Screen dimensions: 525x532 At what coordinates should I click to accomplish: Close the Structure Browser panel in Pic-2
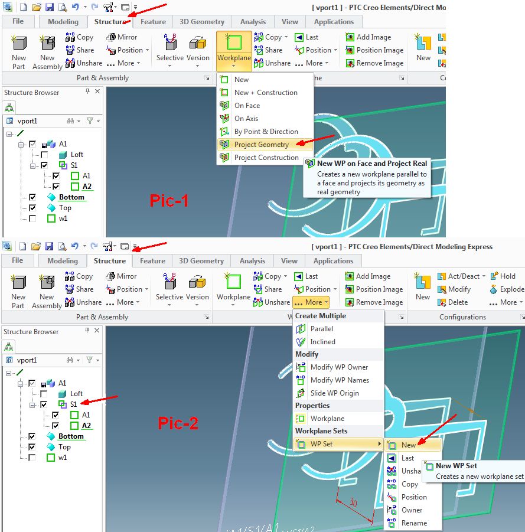[x=97, y=331]
